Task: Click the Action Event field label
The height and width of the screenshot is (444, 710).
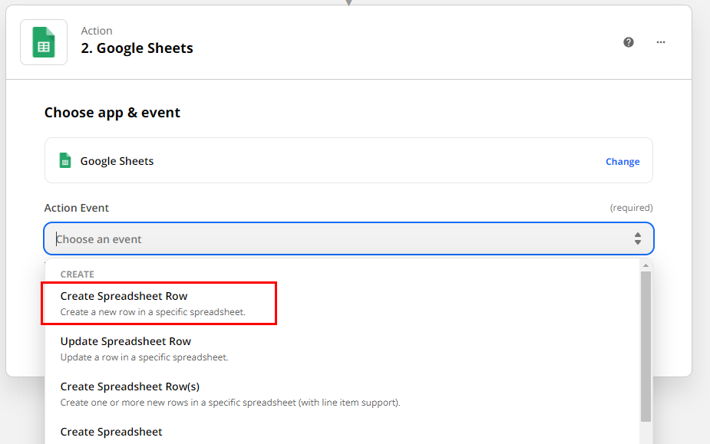Action: (77, 208)
